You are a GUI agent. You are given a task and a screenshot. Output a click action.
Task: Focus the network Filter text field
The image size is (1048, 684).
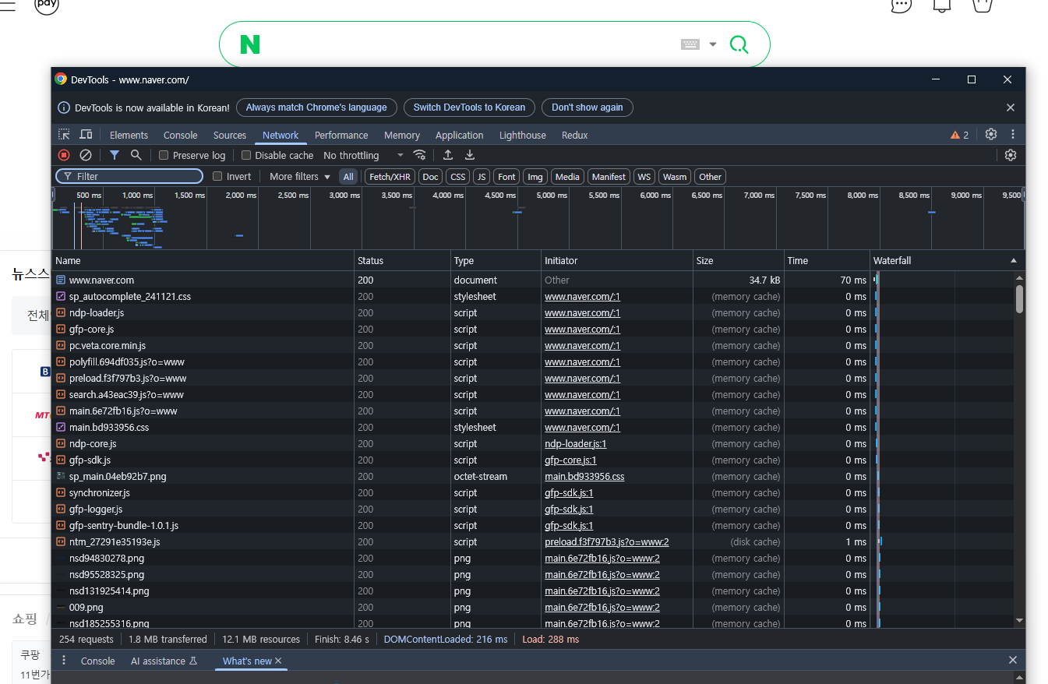pos(129,177)
